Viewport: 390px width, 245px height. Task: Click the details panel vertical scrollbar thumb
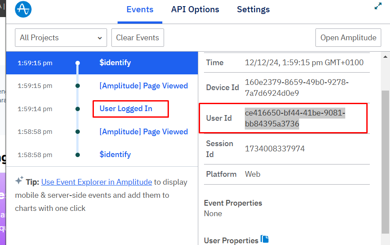(x=385, y=162)
